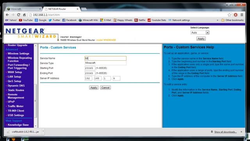Open LAN Setup page
The width and height of the screenshot is (250, 141).
[x=14, y=77]
